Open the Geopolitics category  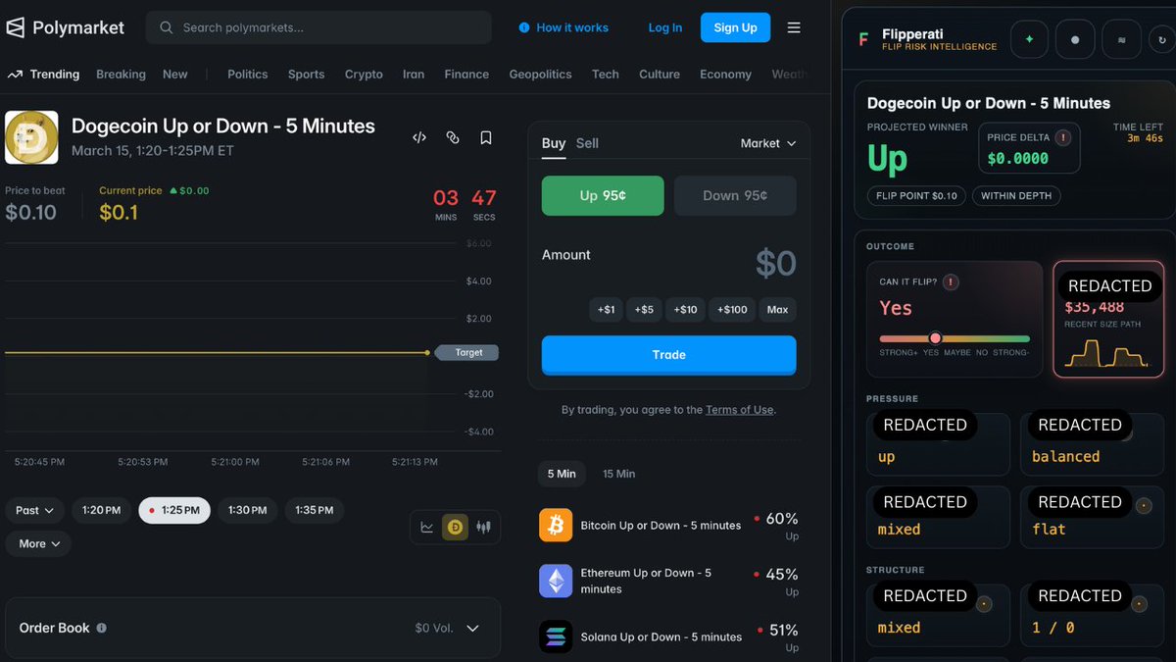coord(540,75)
